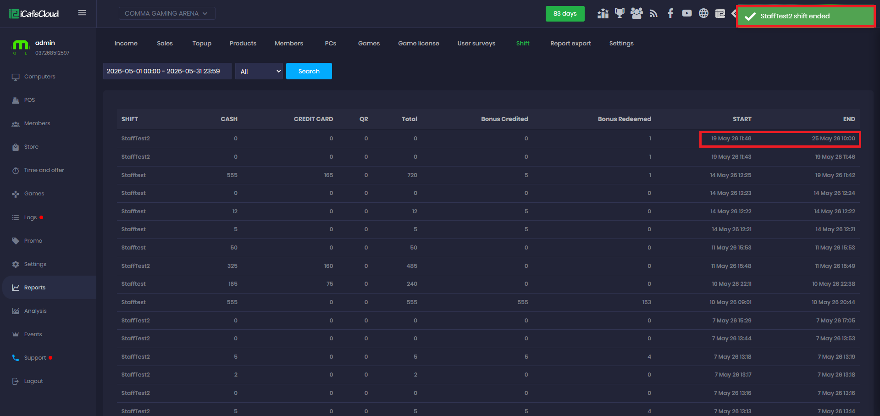Open Games in the sidebar
Image resolution: width=880 pixels, height=416 pixels.
[34, 194]
